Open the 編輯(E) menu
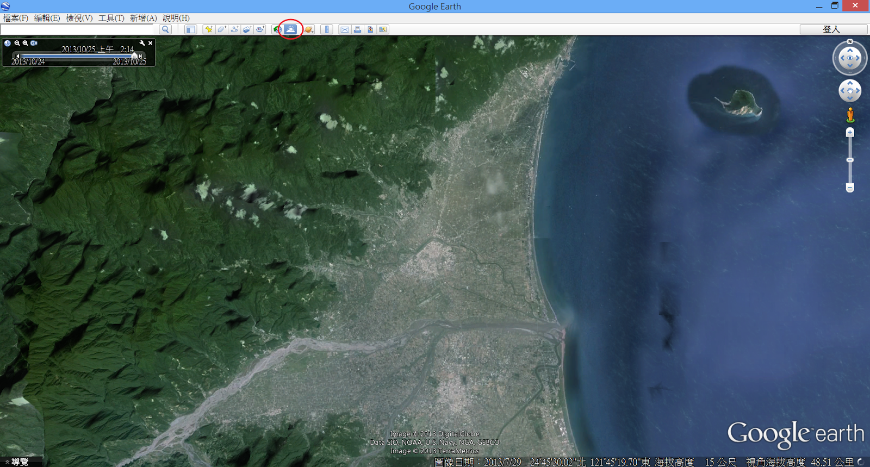This screenshot has height=467, width=870. click(47, 18)
